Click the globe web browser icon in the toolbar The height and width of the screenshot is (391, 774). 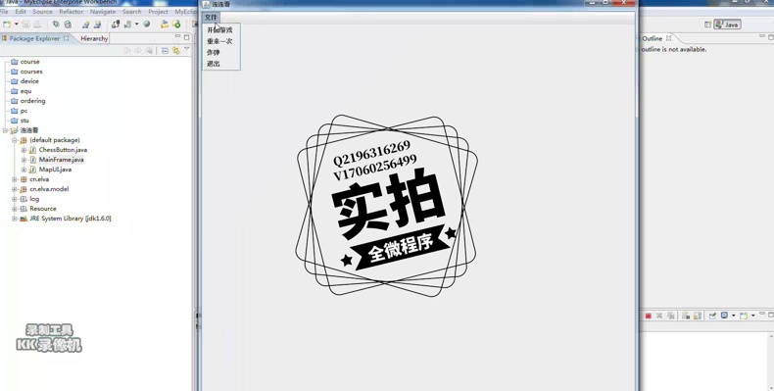click(x=147, y=24)
